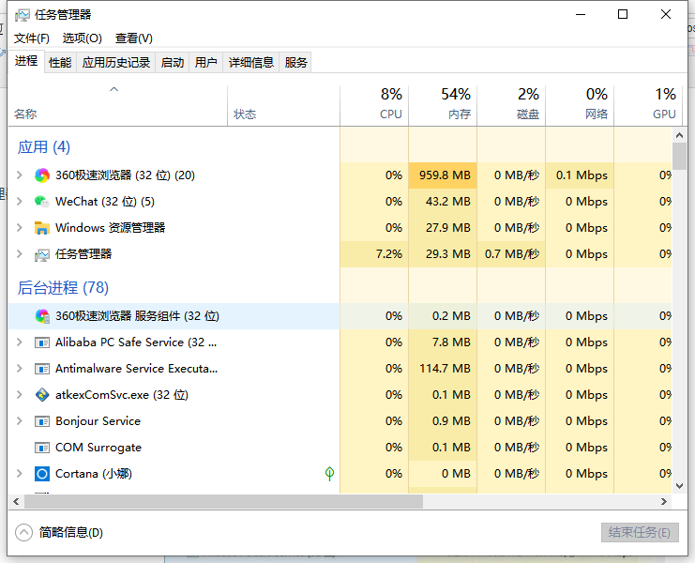Expand Alibaba PC Safe Service row

pos(20,342)
